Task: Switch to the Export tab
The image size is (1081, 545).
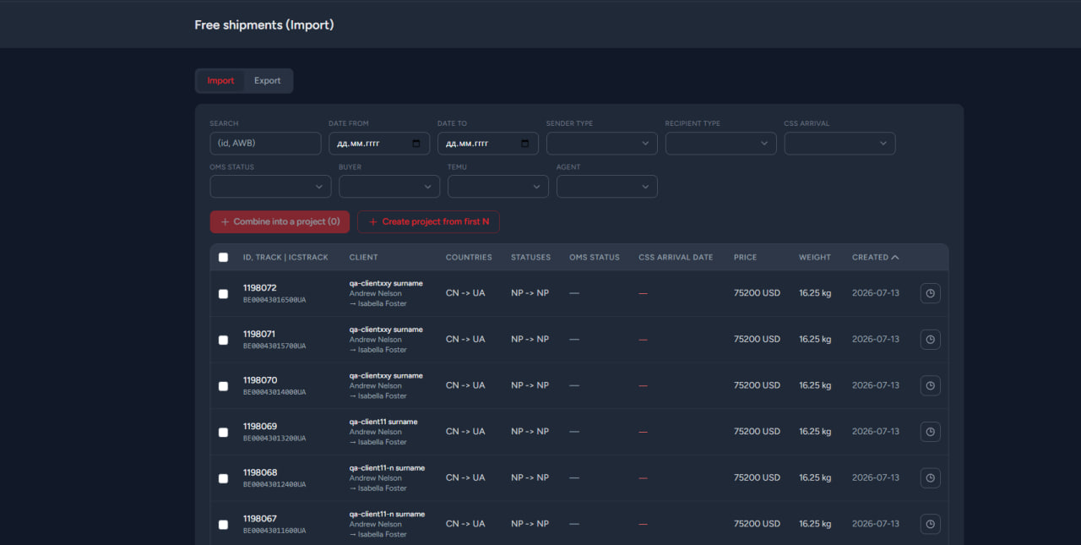Action: click(268, 81)
